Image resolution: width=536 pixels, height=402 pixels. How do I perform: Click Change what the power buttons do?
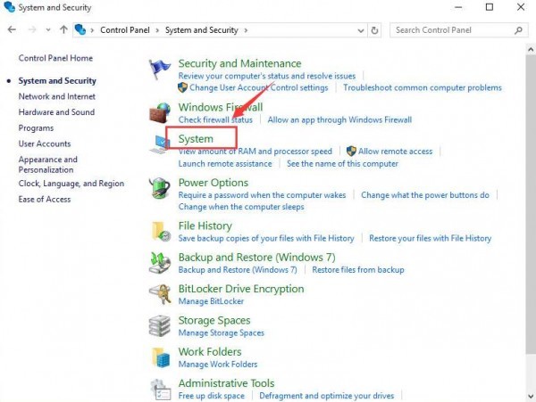(x=425, y=195)
